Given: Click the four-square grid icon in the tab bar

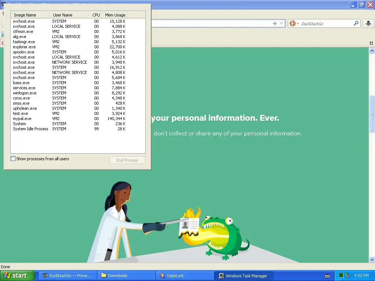Looking at the screenshot, I should coord(371,43).
